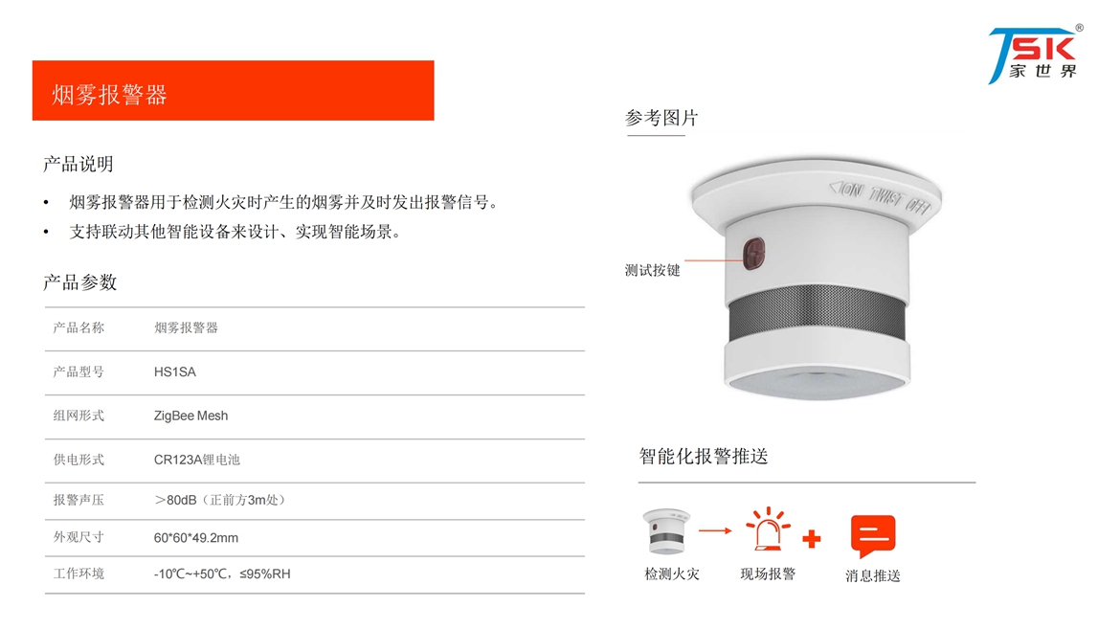Click the 参考图片 heading
The height and width of the screenshot is (630, 1120).
(661, 118)
